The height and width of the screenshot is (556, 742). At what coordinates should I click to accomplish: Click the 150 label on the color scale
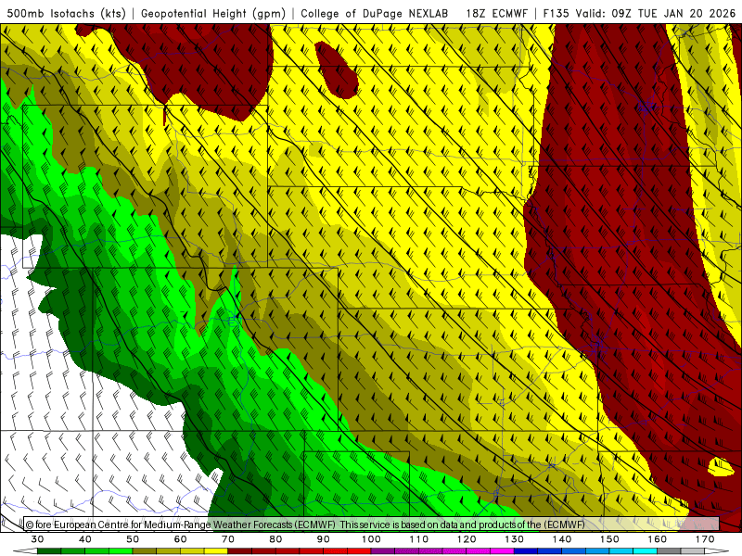(609, 539)
